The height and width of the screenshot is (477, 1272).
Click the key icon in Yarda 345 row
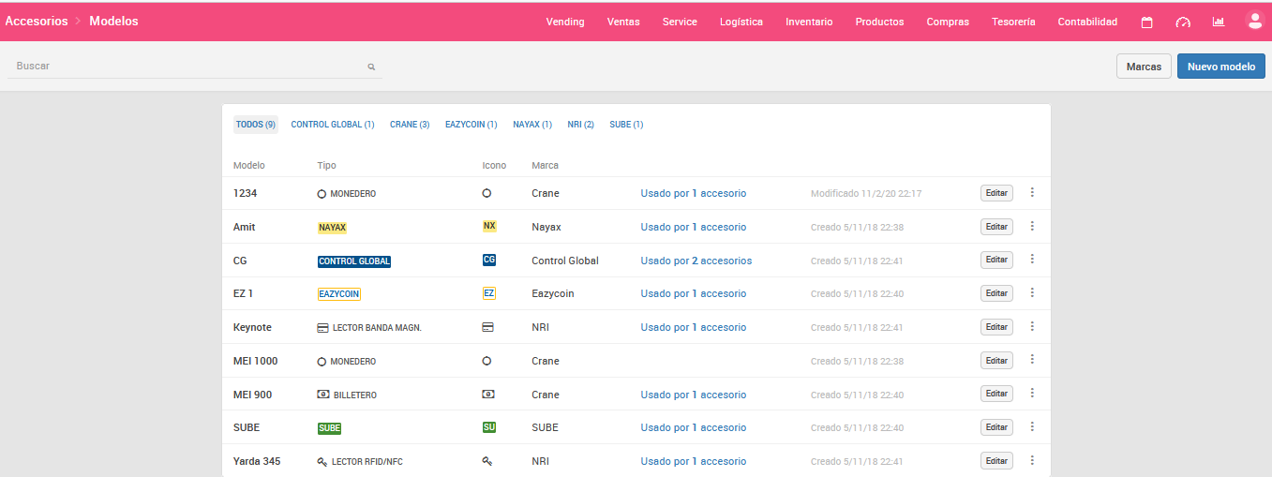click(x=487, y=461)
